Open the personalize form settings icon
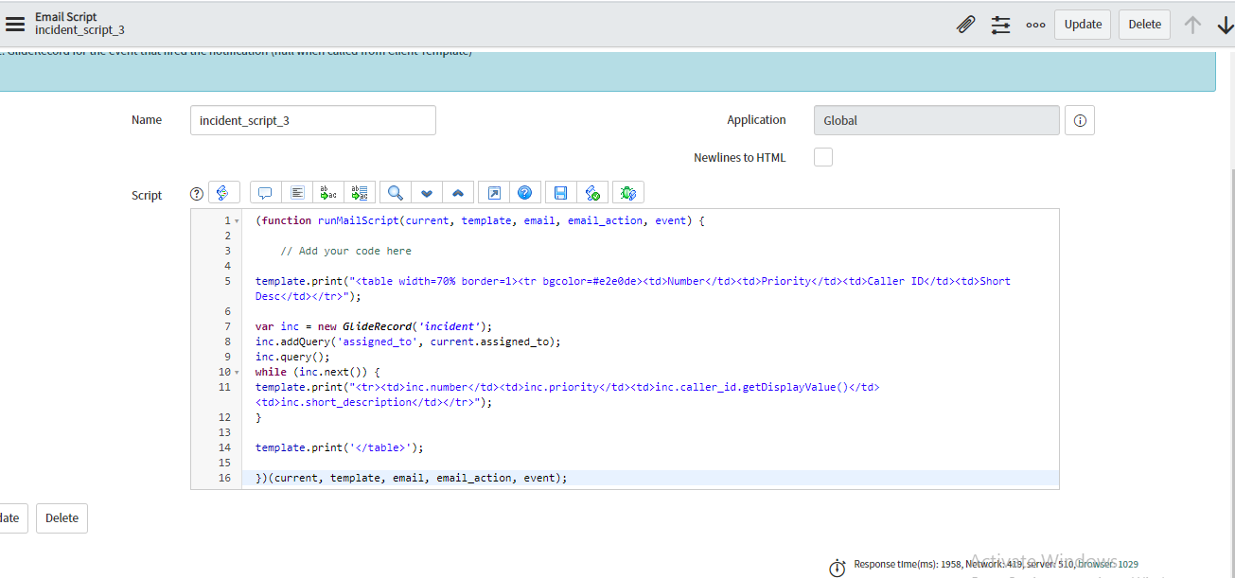1235x578 pixels. click(1000, 25)
